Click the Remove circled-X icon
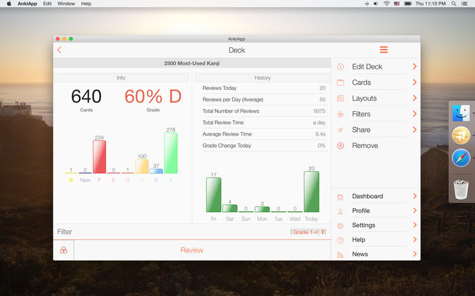Image resolution: width=475 pixels, height=296 pixels. 340,146
